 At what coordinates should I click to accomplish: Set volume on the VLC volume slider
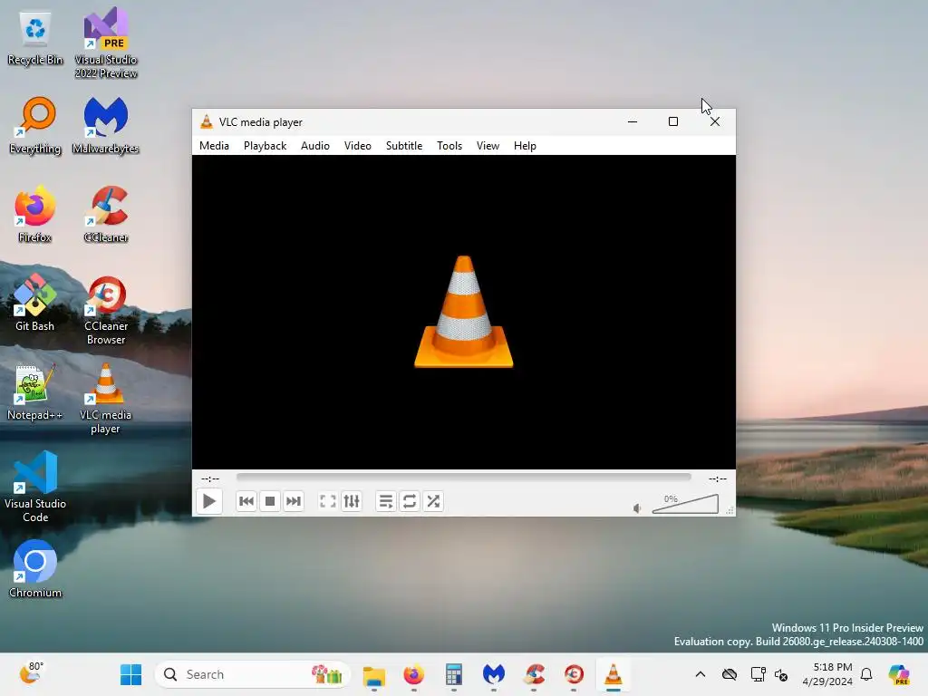[685, 504]
